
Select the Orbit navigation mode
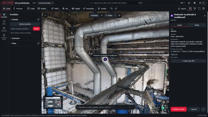6,9
